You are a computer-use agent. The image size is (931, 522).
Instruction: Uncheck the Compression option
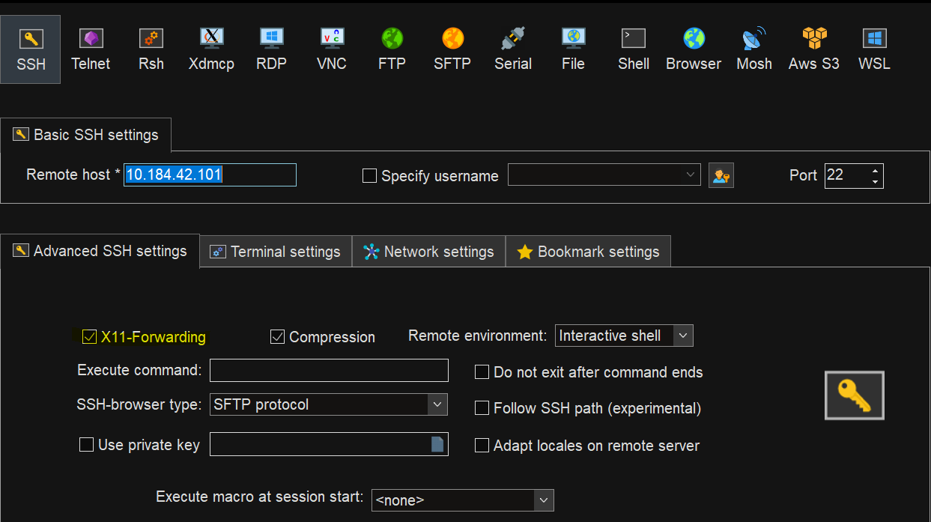pos(278,336)
